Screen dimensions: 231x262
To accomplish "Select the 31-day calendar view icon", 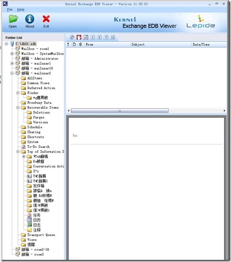I will pos(113,37).
